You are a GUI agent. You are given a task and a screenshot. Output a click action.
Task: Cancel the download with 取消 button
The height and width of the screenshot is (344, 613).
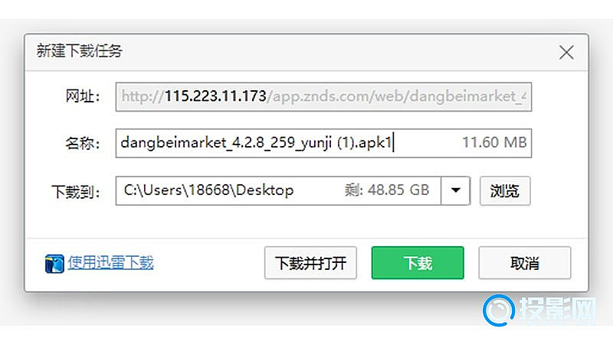(525, 263)
